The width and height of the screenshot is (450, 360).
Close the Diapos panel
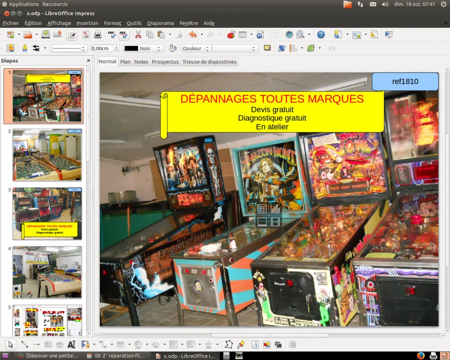pyautogui.click(x=88, y=61)
